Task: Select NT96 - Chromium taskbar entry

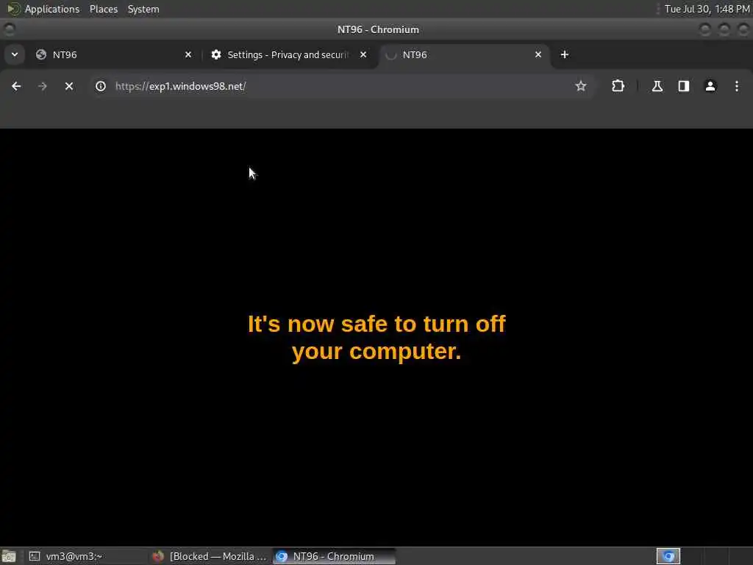Action: [x=335, y=556]
